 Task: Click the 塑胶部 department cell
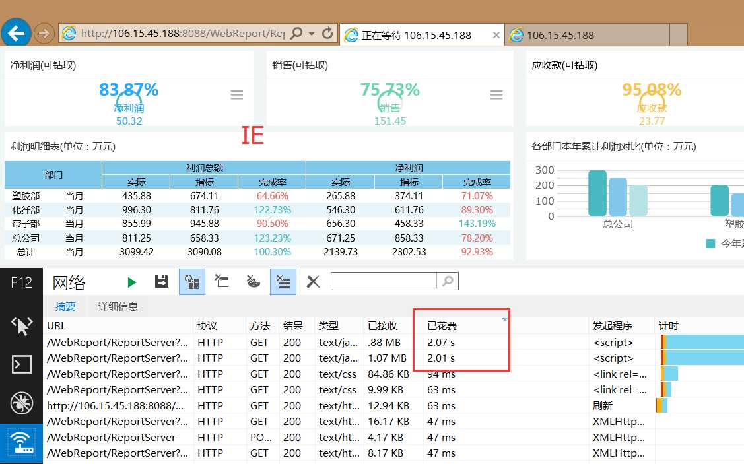coord(26,196)
